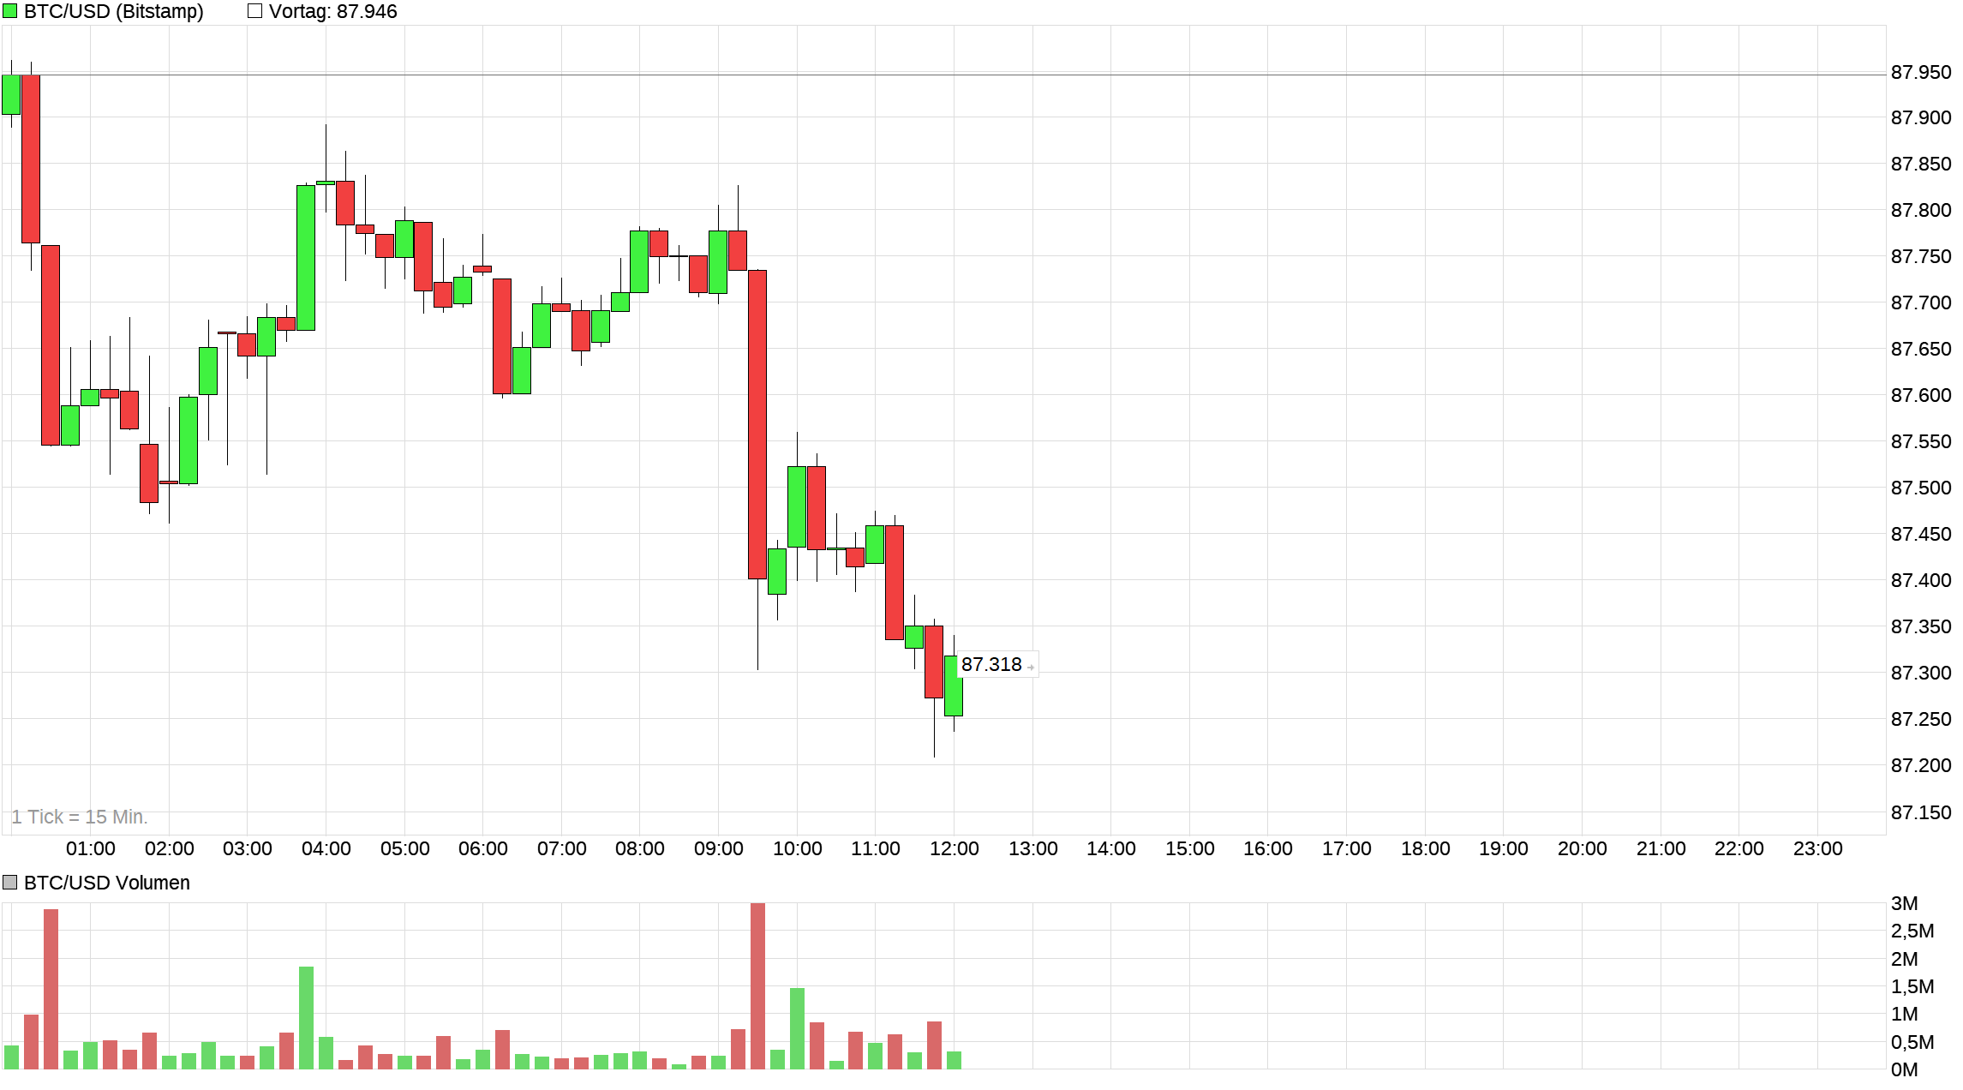Viewport: 1963px width, 1090px height.
Task: Click the 1 Tick = 15 Min. note
Action: point(80,817)
